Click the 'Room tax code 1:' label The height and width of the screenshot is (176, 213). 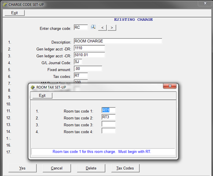click(x=78, y=111)
